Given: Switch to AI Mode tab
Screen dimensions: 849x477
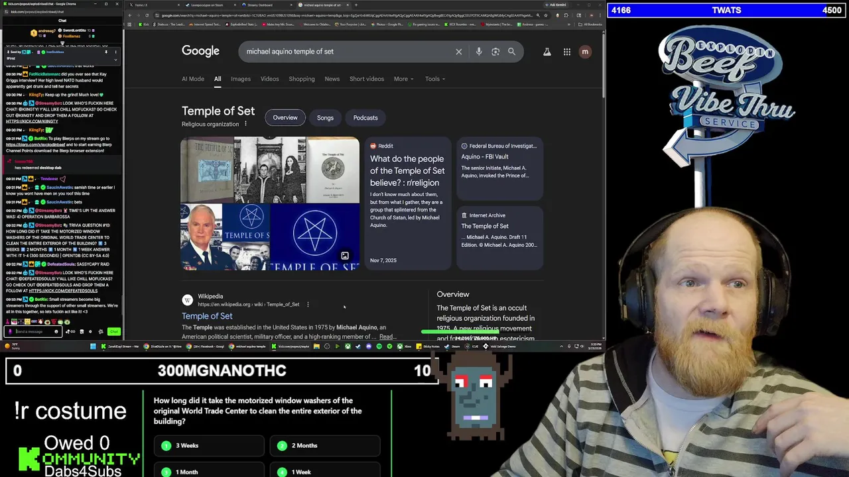Looking at the screenshot, I should [193, 79].
